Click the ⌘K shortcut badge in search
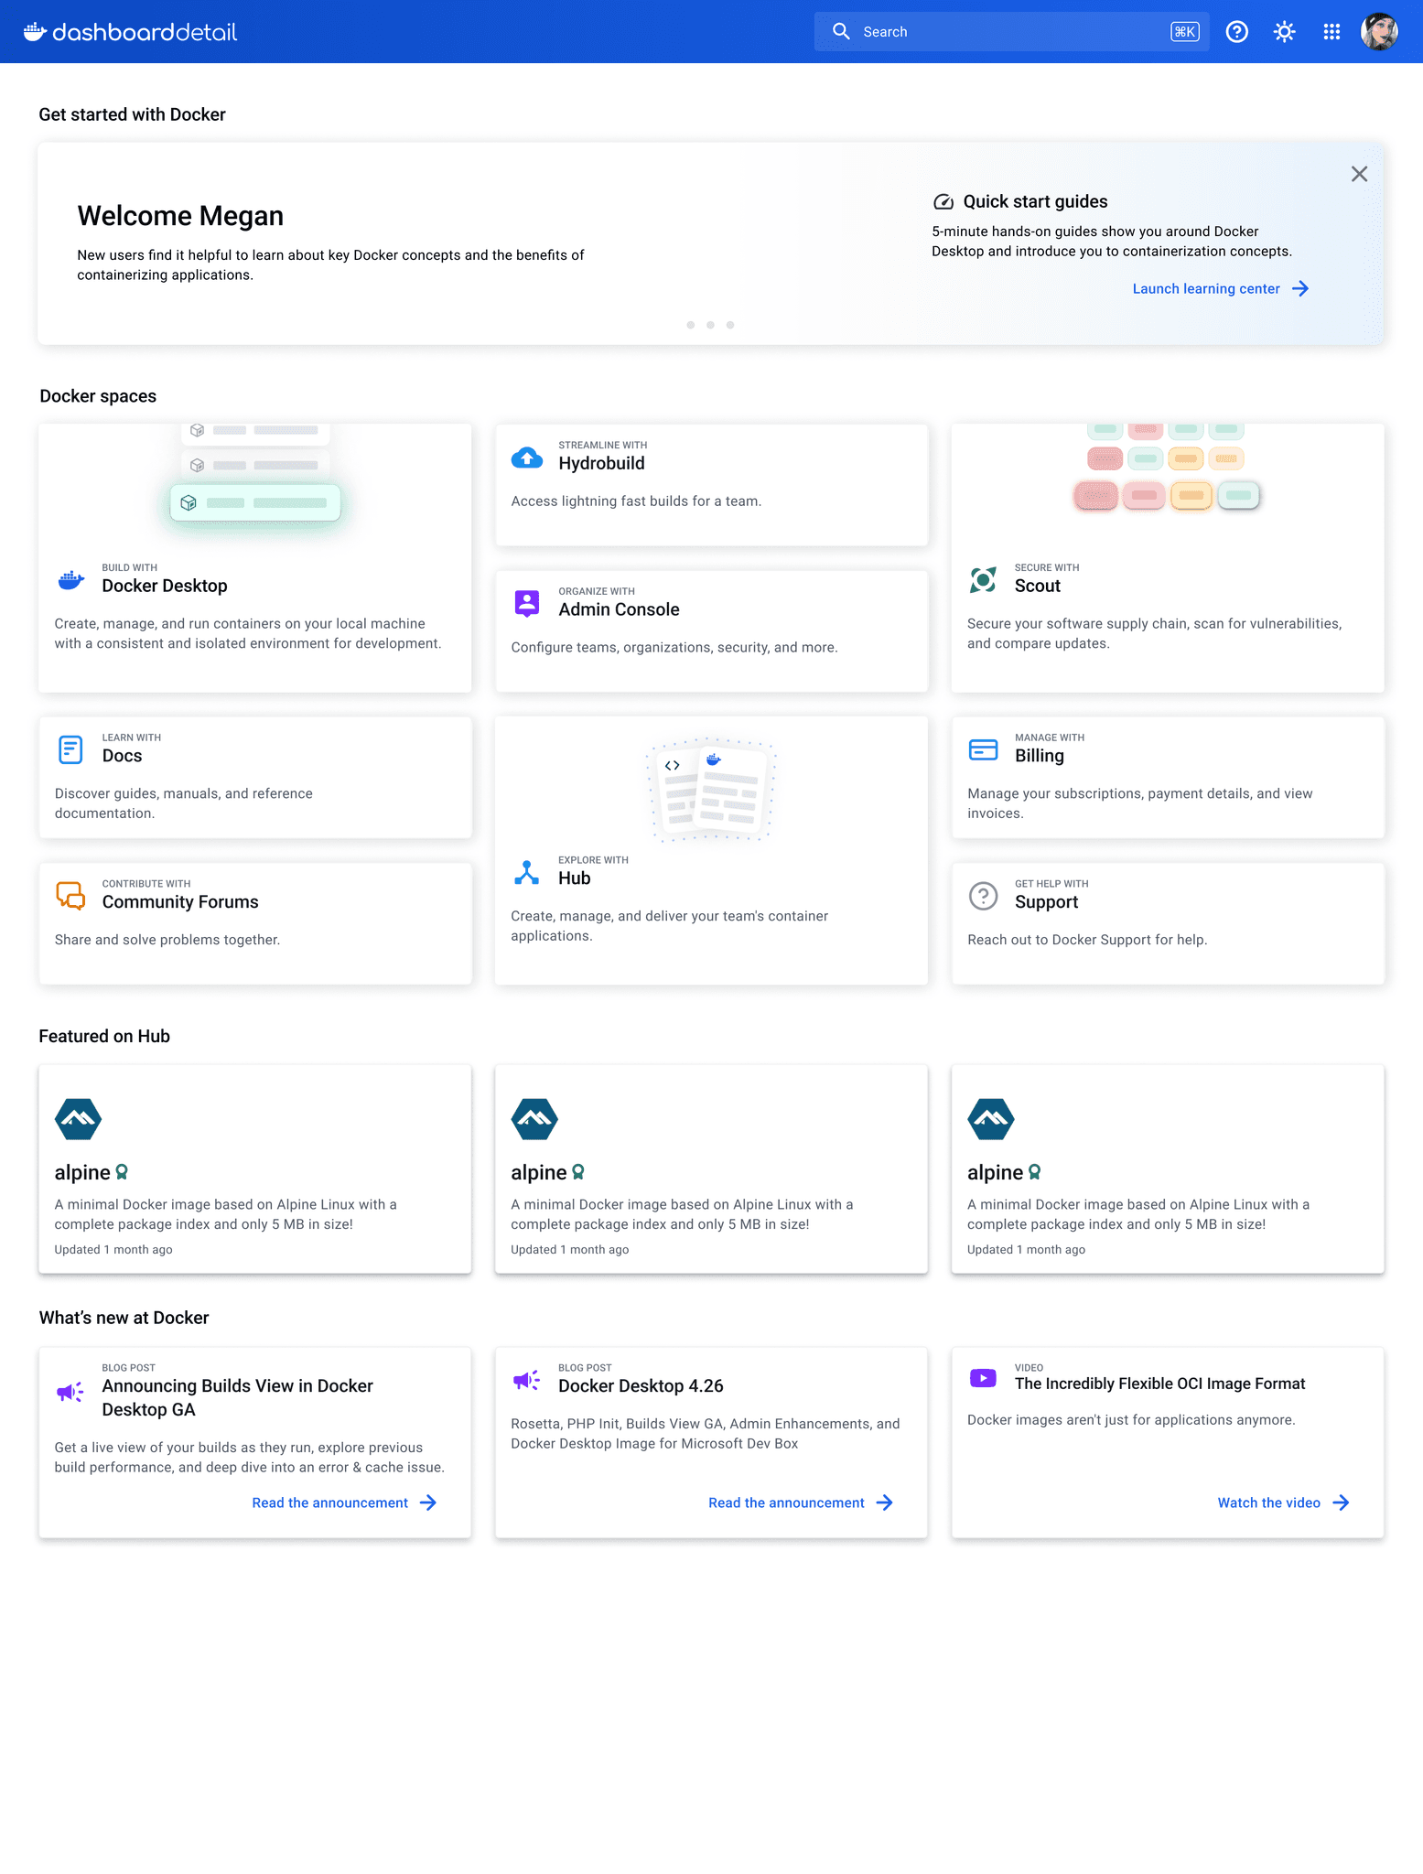This screenshot has width=1423, height=1874. pyautogui.click(x=1184, y=32)
